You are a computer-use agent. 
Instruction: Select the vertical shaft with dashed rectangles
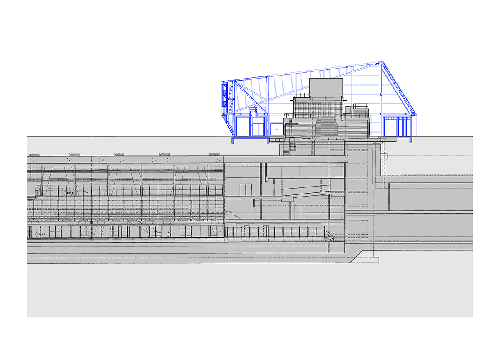click(357, 195)
